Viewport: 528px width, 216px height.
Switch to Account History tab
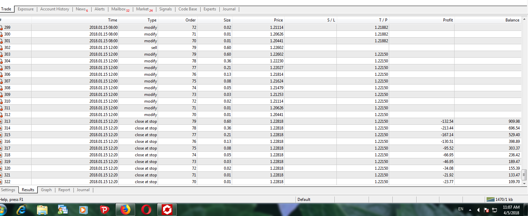[55, 9]
